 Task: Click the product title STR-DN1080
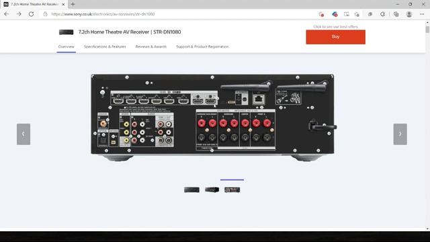[x=130, y=32]
